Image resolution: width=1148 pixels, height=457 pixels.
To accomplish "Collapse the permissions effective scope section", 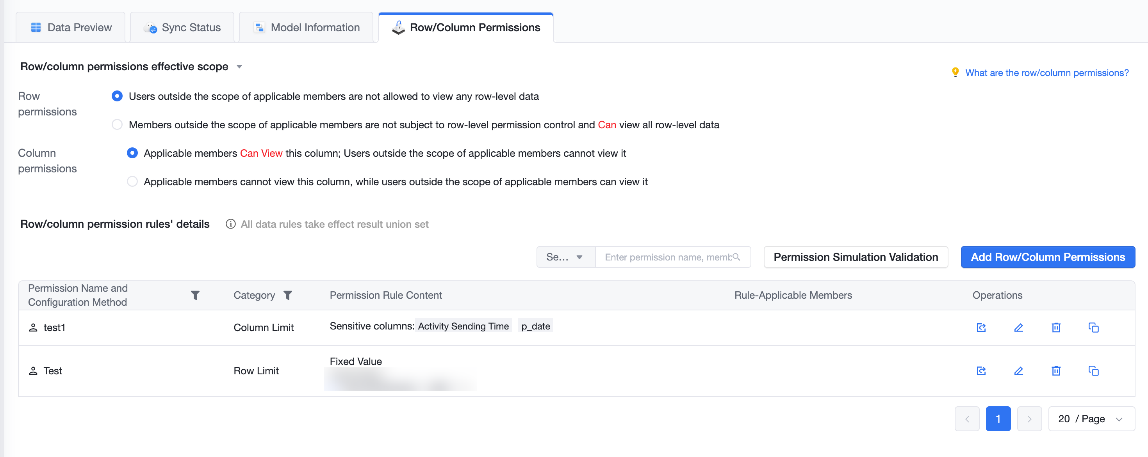I will 239,67.
